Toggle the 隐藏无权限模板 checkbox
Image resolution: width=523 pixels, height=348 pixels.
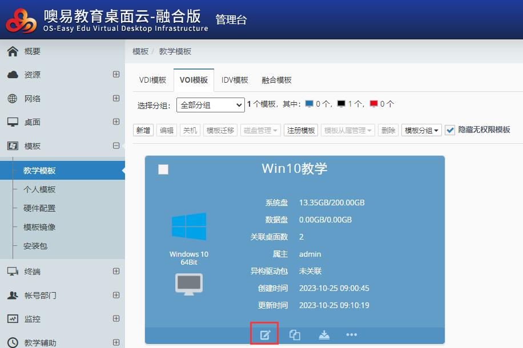450,130
